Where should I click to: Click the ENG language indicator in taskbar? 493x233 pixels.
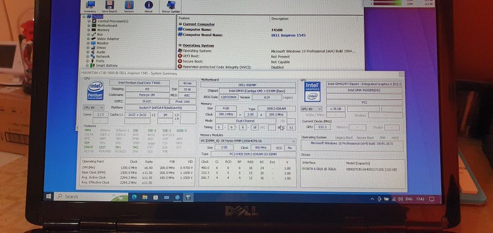pos(409,199)
